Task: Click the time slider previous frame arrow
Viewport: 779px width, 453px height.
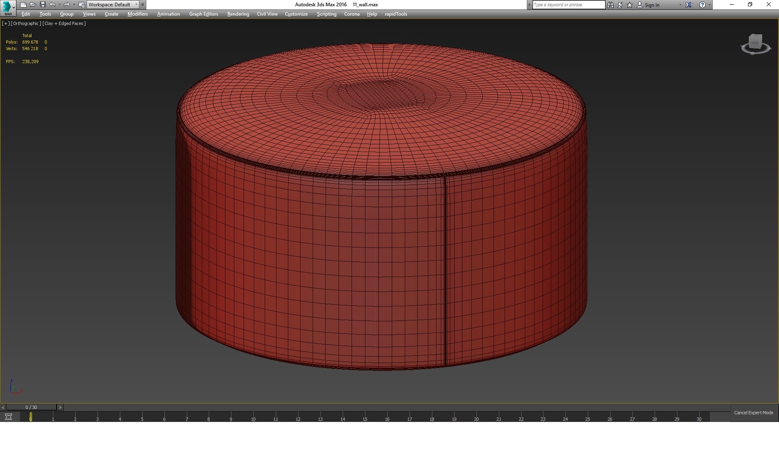Action: [3, 407]
